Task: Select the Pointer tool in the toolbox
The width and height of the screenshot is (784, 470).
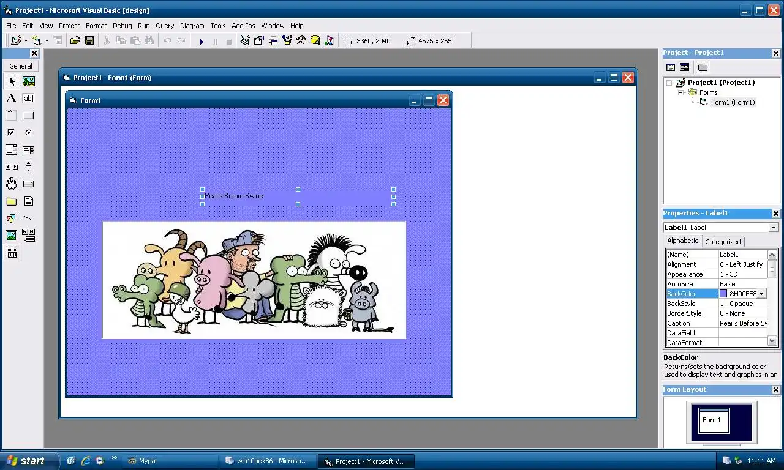Action: coord(12,81)
